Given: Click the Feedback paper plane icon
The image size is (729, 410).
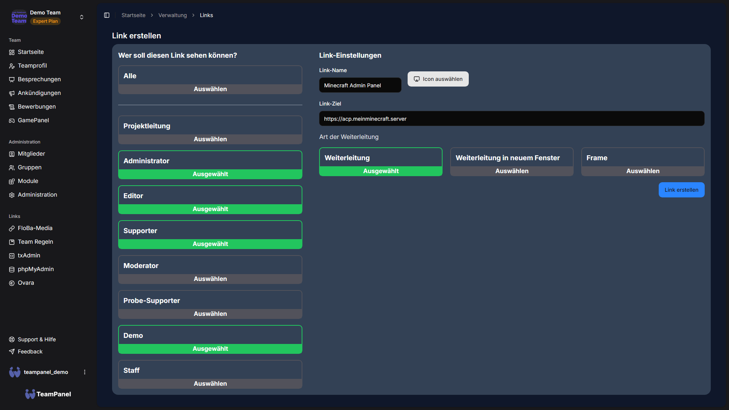Looking at the screenshot, I should click(x=12, y=352).
